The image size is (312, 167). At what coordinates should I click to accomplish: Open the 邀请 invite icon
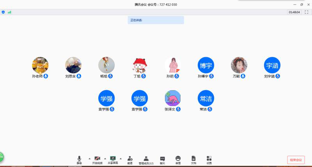click(130, 160)
